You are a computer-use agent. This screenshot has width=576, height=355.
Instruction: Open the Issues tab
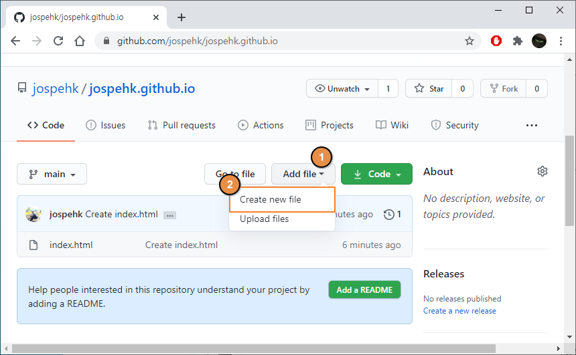click(x=105, y=126)
